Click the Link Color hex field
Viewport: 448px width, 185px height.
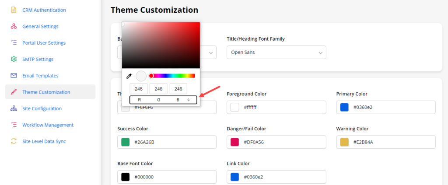[276, 177]
